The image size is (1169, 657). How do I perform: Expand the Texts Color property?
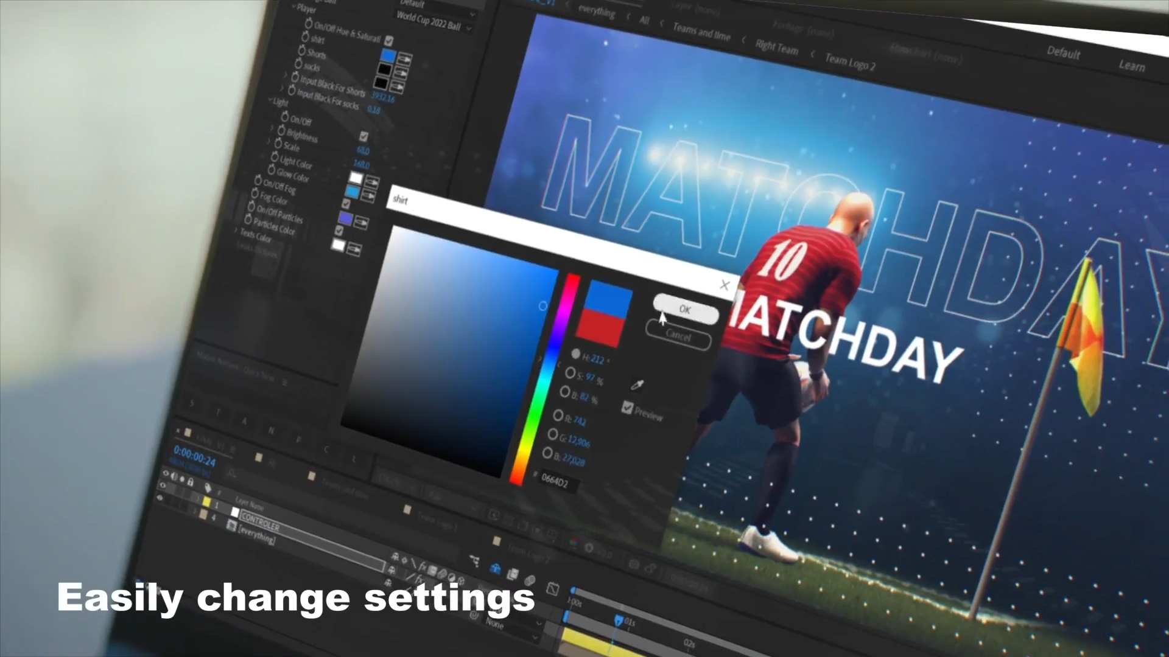point(236,229)
